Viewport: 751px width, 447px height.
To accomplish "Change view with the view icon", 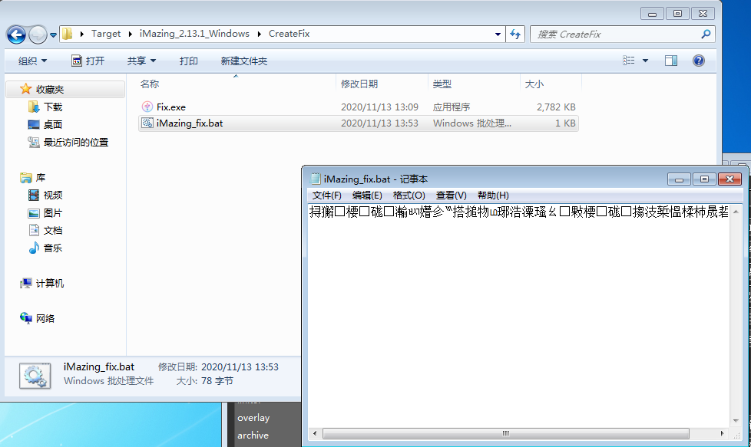I will [629, 61].
